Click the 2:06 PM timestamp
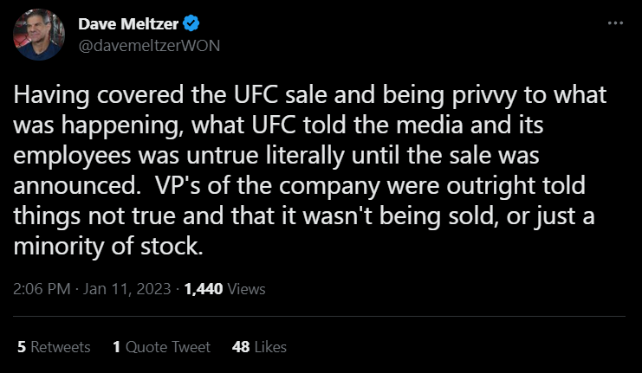 43,289
